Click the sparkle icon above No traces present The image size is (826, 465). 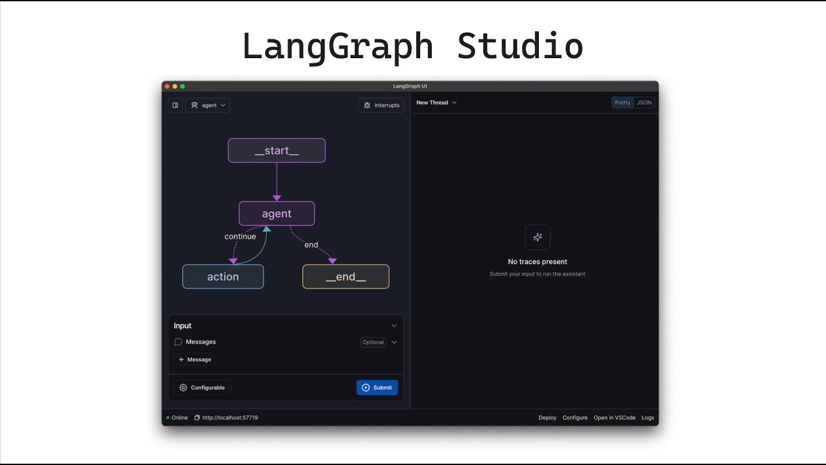coord(538,237)
